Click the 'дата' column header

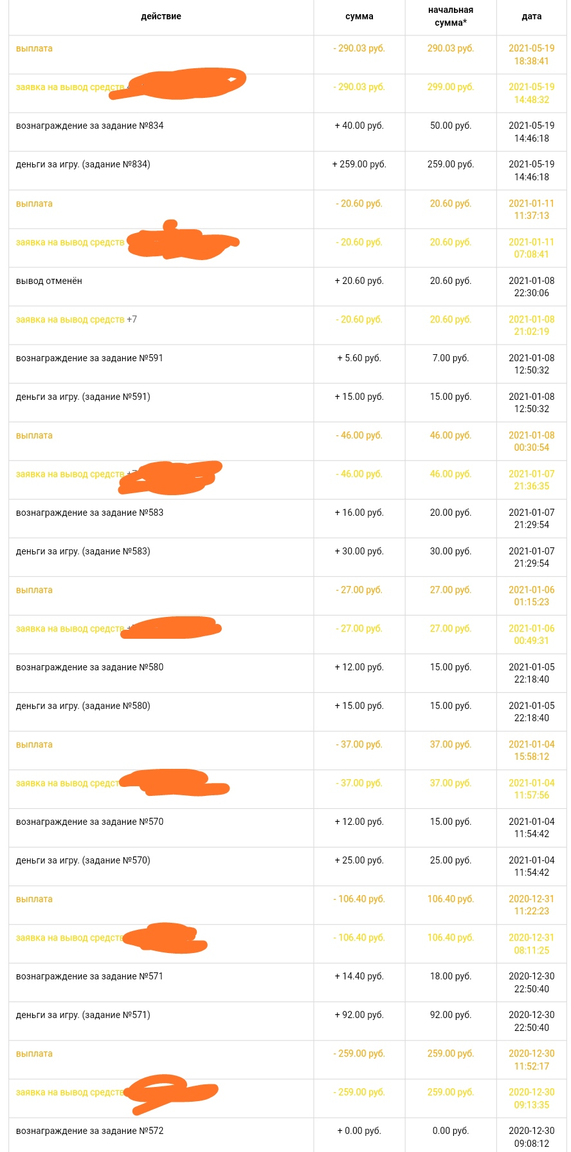pyautogui.click(x=532, y=17)
